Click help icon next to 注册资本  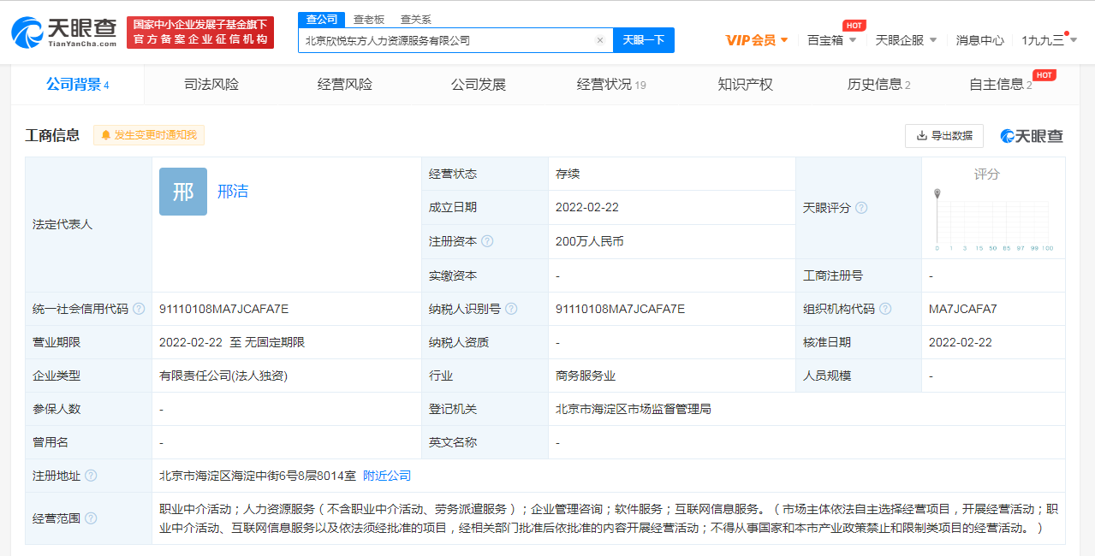click(x=487, y=242)
